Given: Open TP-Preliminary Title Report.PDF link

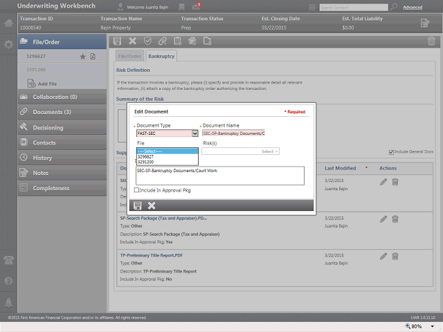Looking at the screenshot, I should [152, 255].
